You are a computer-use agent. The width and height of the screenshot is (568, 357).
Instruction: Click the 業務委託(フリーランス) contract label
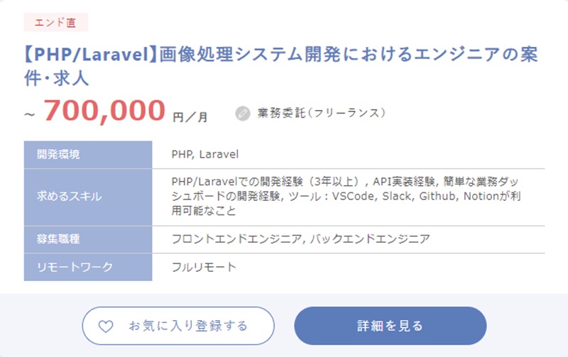tap(322, 113)
